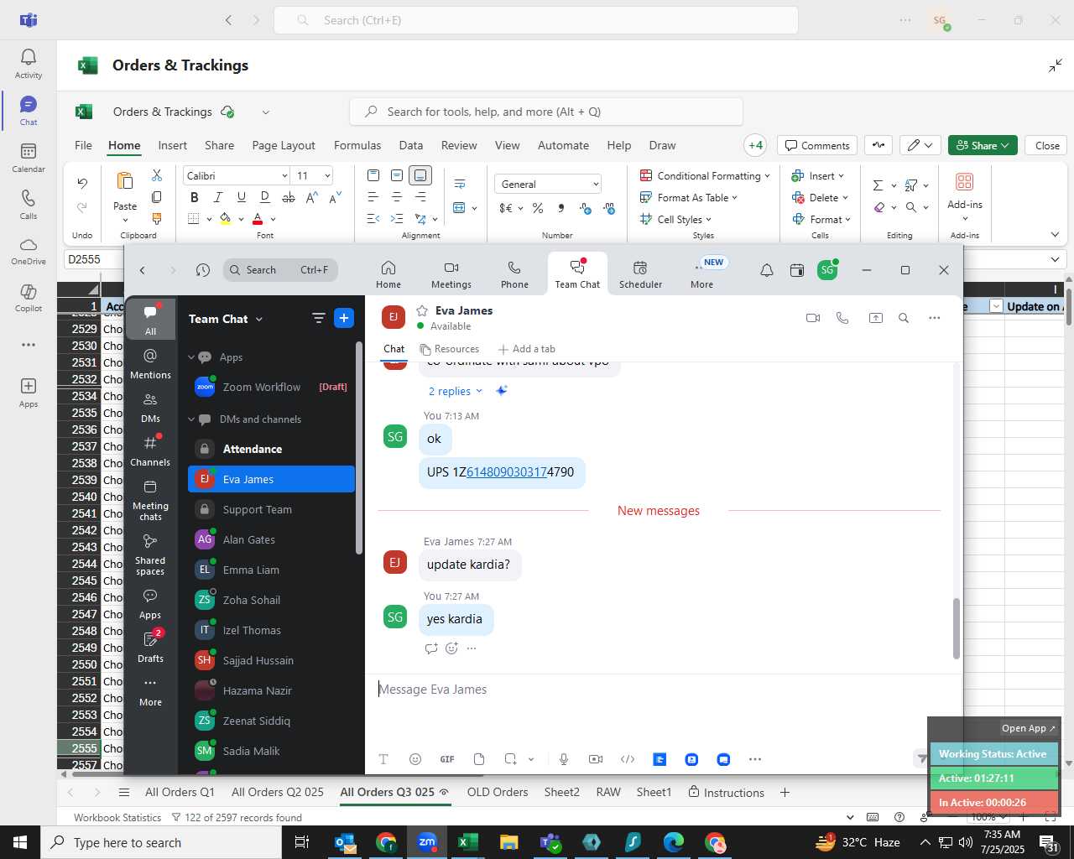The image size is (1074, 859).
Task: Toggle Double Underline in Excel ribbon
Action: pos(265,197)
